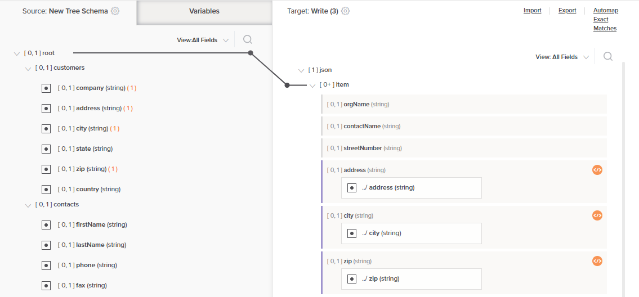Open Source New Tree Schema settings gear

pyautogui.click(x=115, y=11)
